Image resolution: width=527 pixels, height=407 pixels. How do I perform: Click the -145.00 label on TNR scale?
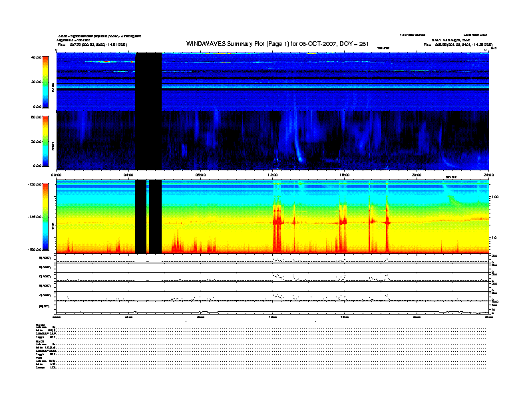coord(35,217)
